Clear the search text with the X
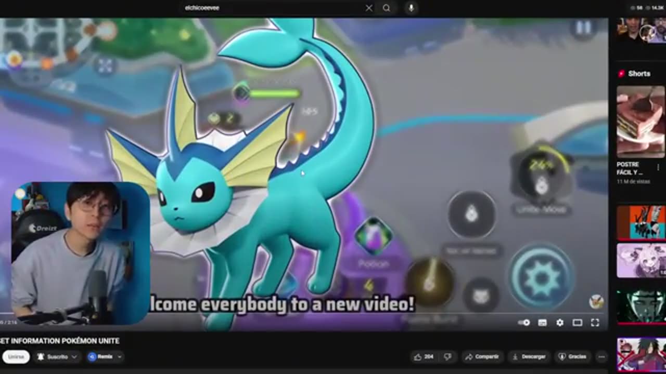 click(x=369, y=8)
